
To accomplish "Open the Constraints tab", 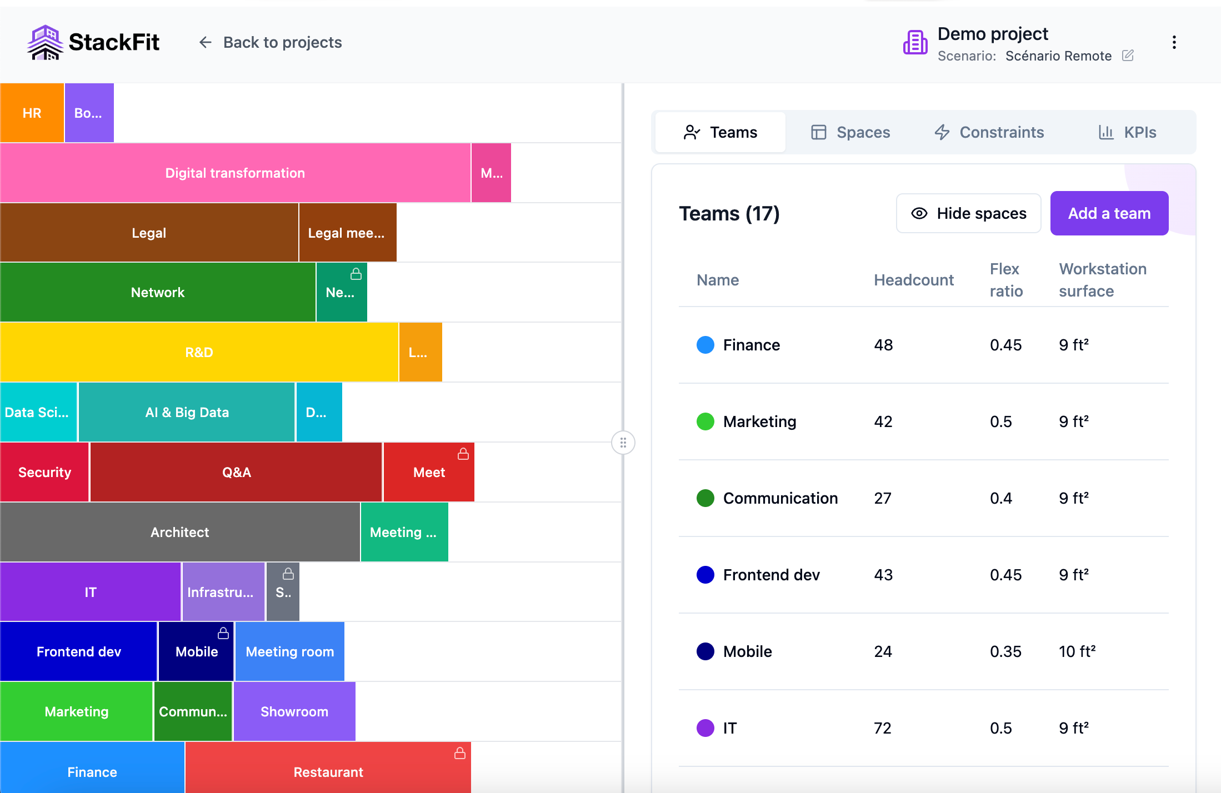I will tap(989, 132).
